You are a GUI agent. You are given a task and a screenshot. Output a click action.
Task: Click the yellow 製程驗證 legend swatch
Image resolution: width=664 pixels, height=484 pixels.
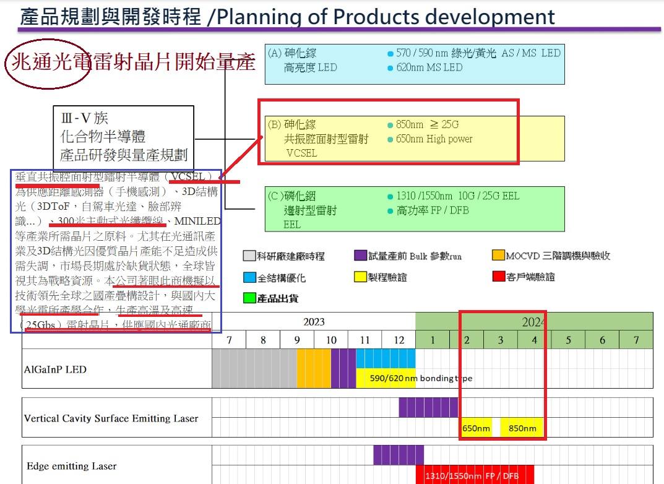tap(360, 277)
